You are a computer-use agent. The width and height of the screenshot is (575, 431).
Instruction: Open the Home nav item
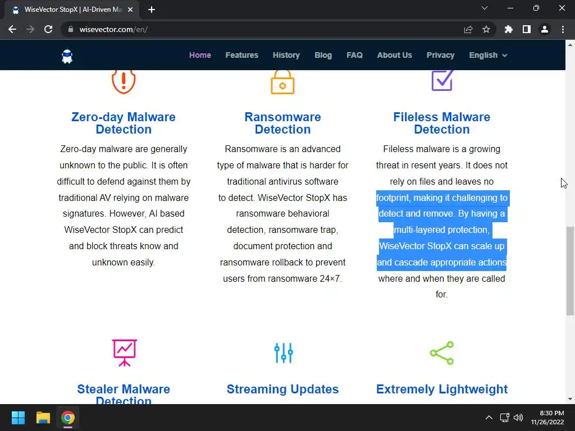click(x=200, y=55)
